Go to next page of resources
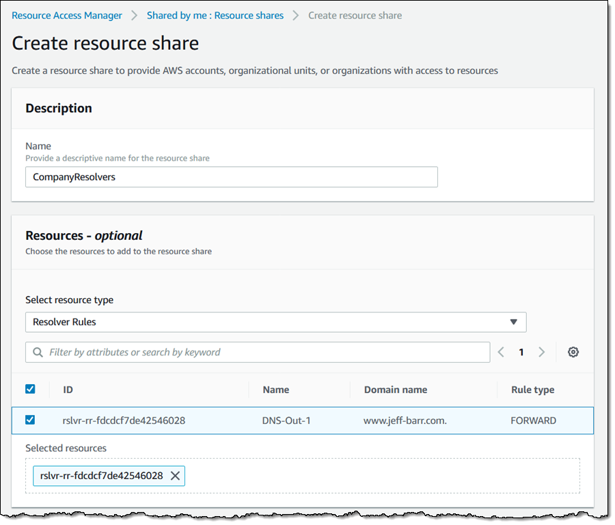The width and height of the screenshot is (615, 525). tap(541, 352)
